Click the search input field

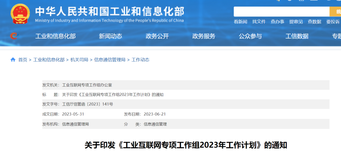coord(281,12)
